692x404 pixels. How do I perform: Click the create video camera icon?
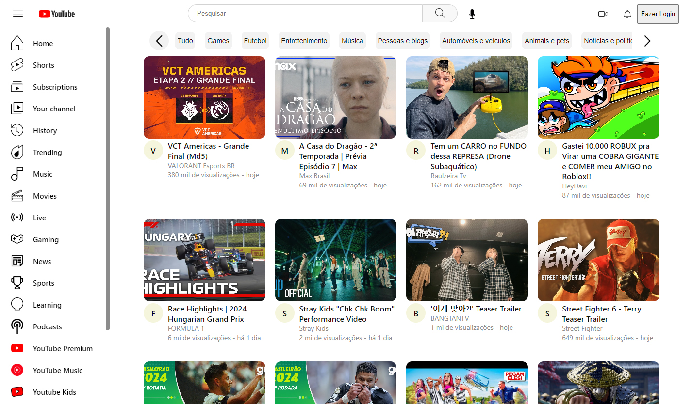(603, 14)
